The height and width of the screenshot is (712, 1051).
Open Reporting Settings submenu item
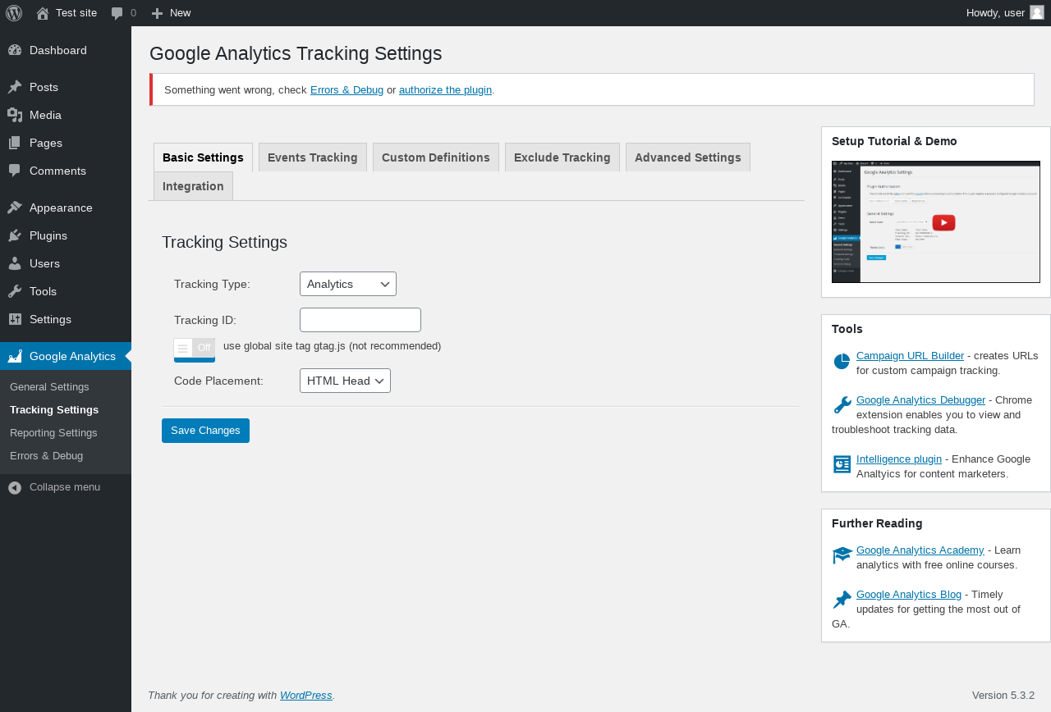point(53,433)
